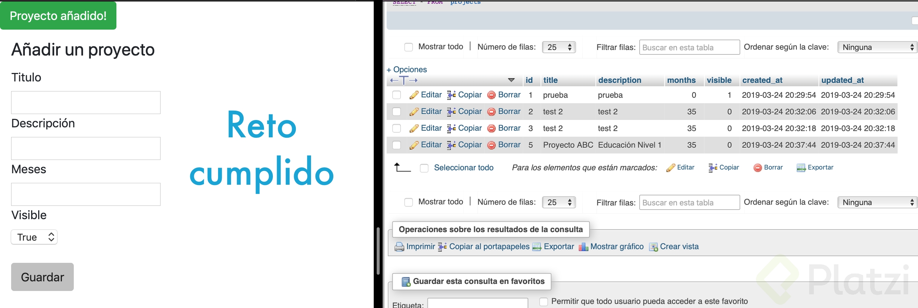Viewport: 918px width, 308px height.
Task: Click the red Borrar icon for row id 2
Action: point(491,112)
